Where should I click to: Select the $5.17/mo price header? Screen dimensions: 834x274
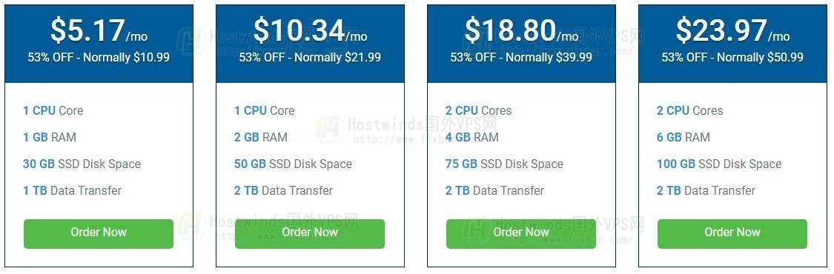tap(99, 30)
